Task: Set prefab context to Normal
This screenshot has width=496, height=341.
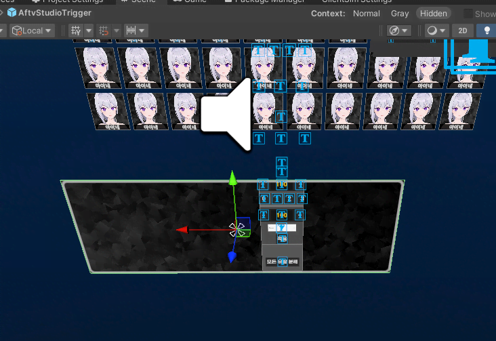Action: (x=367, y=14)
